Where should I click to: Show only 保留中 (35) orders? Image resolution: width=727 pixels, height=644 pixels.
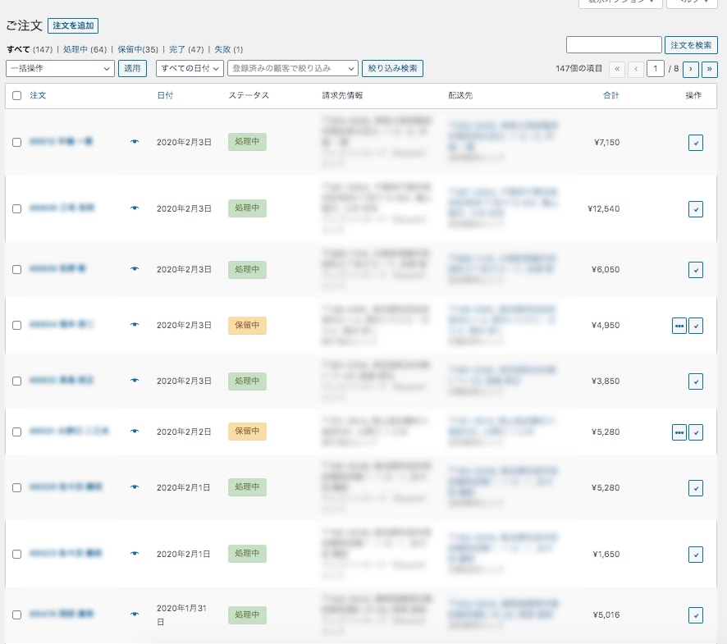click(x=138, y=49)
